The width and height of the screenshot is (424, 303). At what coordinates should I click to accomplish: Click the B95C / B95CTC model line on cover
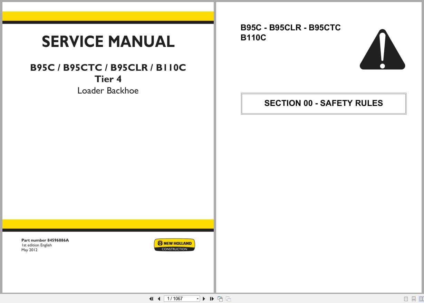108,68
